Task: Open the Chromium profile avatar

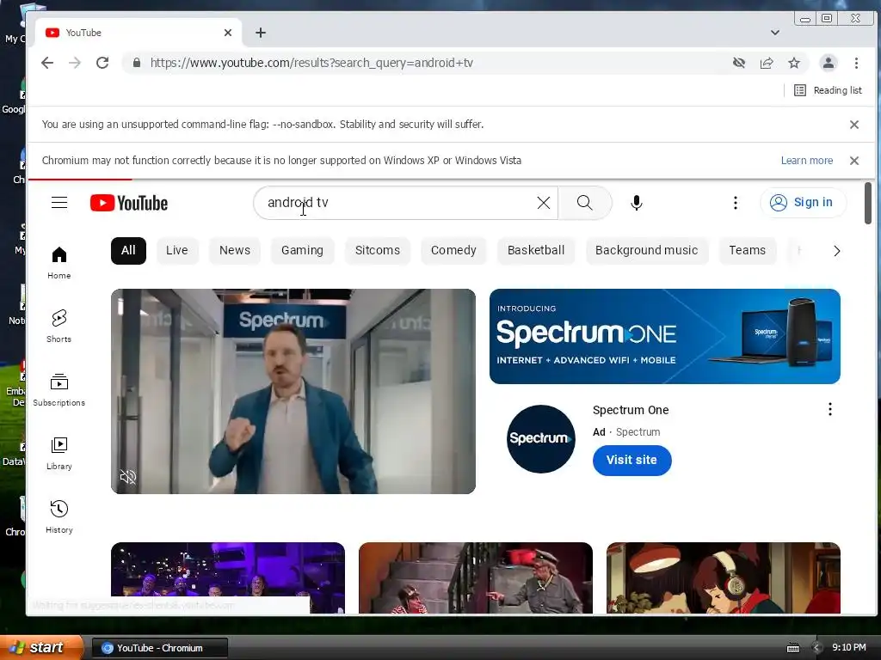Action: pyautogui.click(x=829, y=63)
